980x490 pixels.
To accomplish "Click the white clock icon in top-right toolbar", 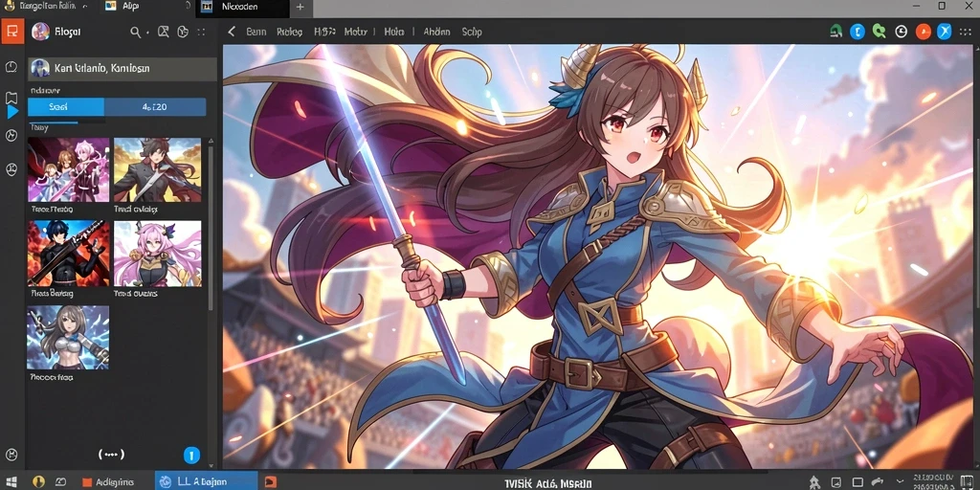I will click(901, 32).
